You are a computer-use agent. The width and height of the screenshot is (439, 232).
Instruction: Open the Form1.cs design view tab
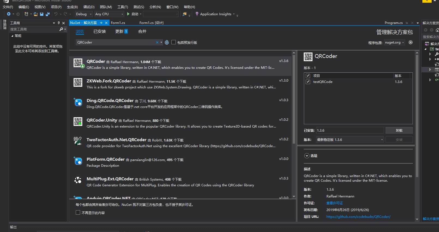pos(152,23)
